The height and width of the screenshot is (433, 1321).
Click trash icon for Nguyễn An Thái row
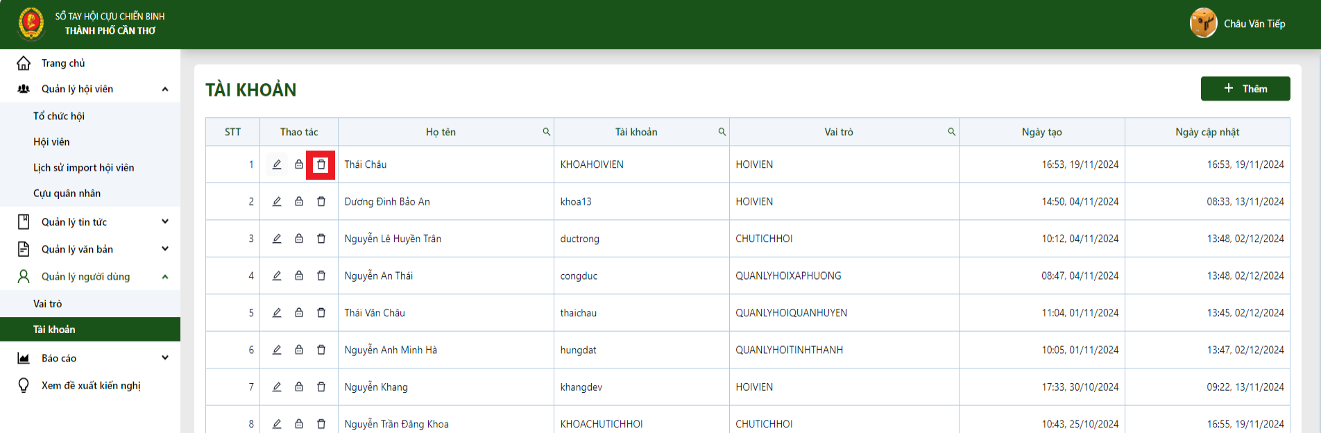(321, 275)
